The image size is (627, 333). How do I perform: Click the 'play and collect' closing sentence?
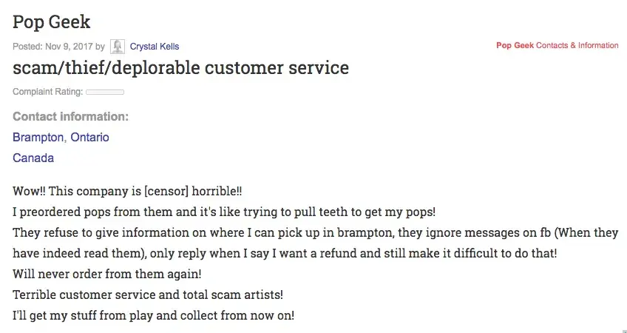(x=153, y=315)
